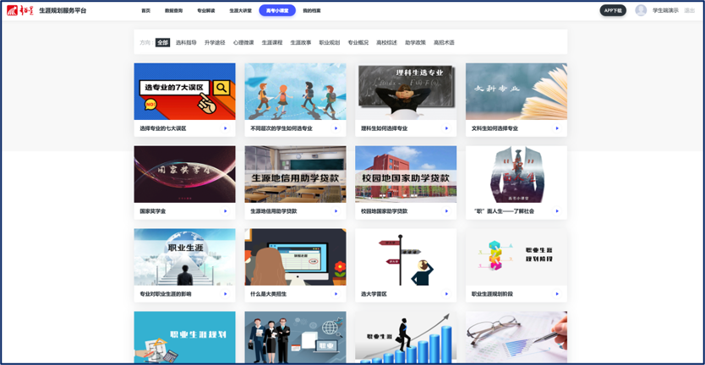
Task: Filter by 高校综述
Action: coord(386,43)
